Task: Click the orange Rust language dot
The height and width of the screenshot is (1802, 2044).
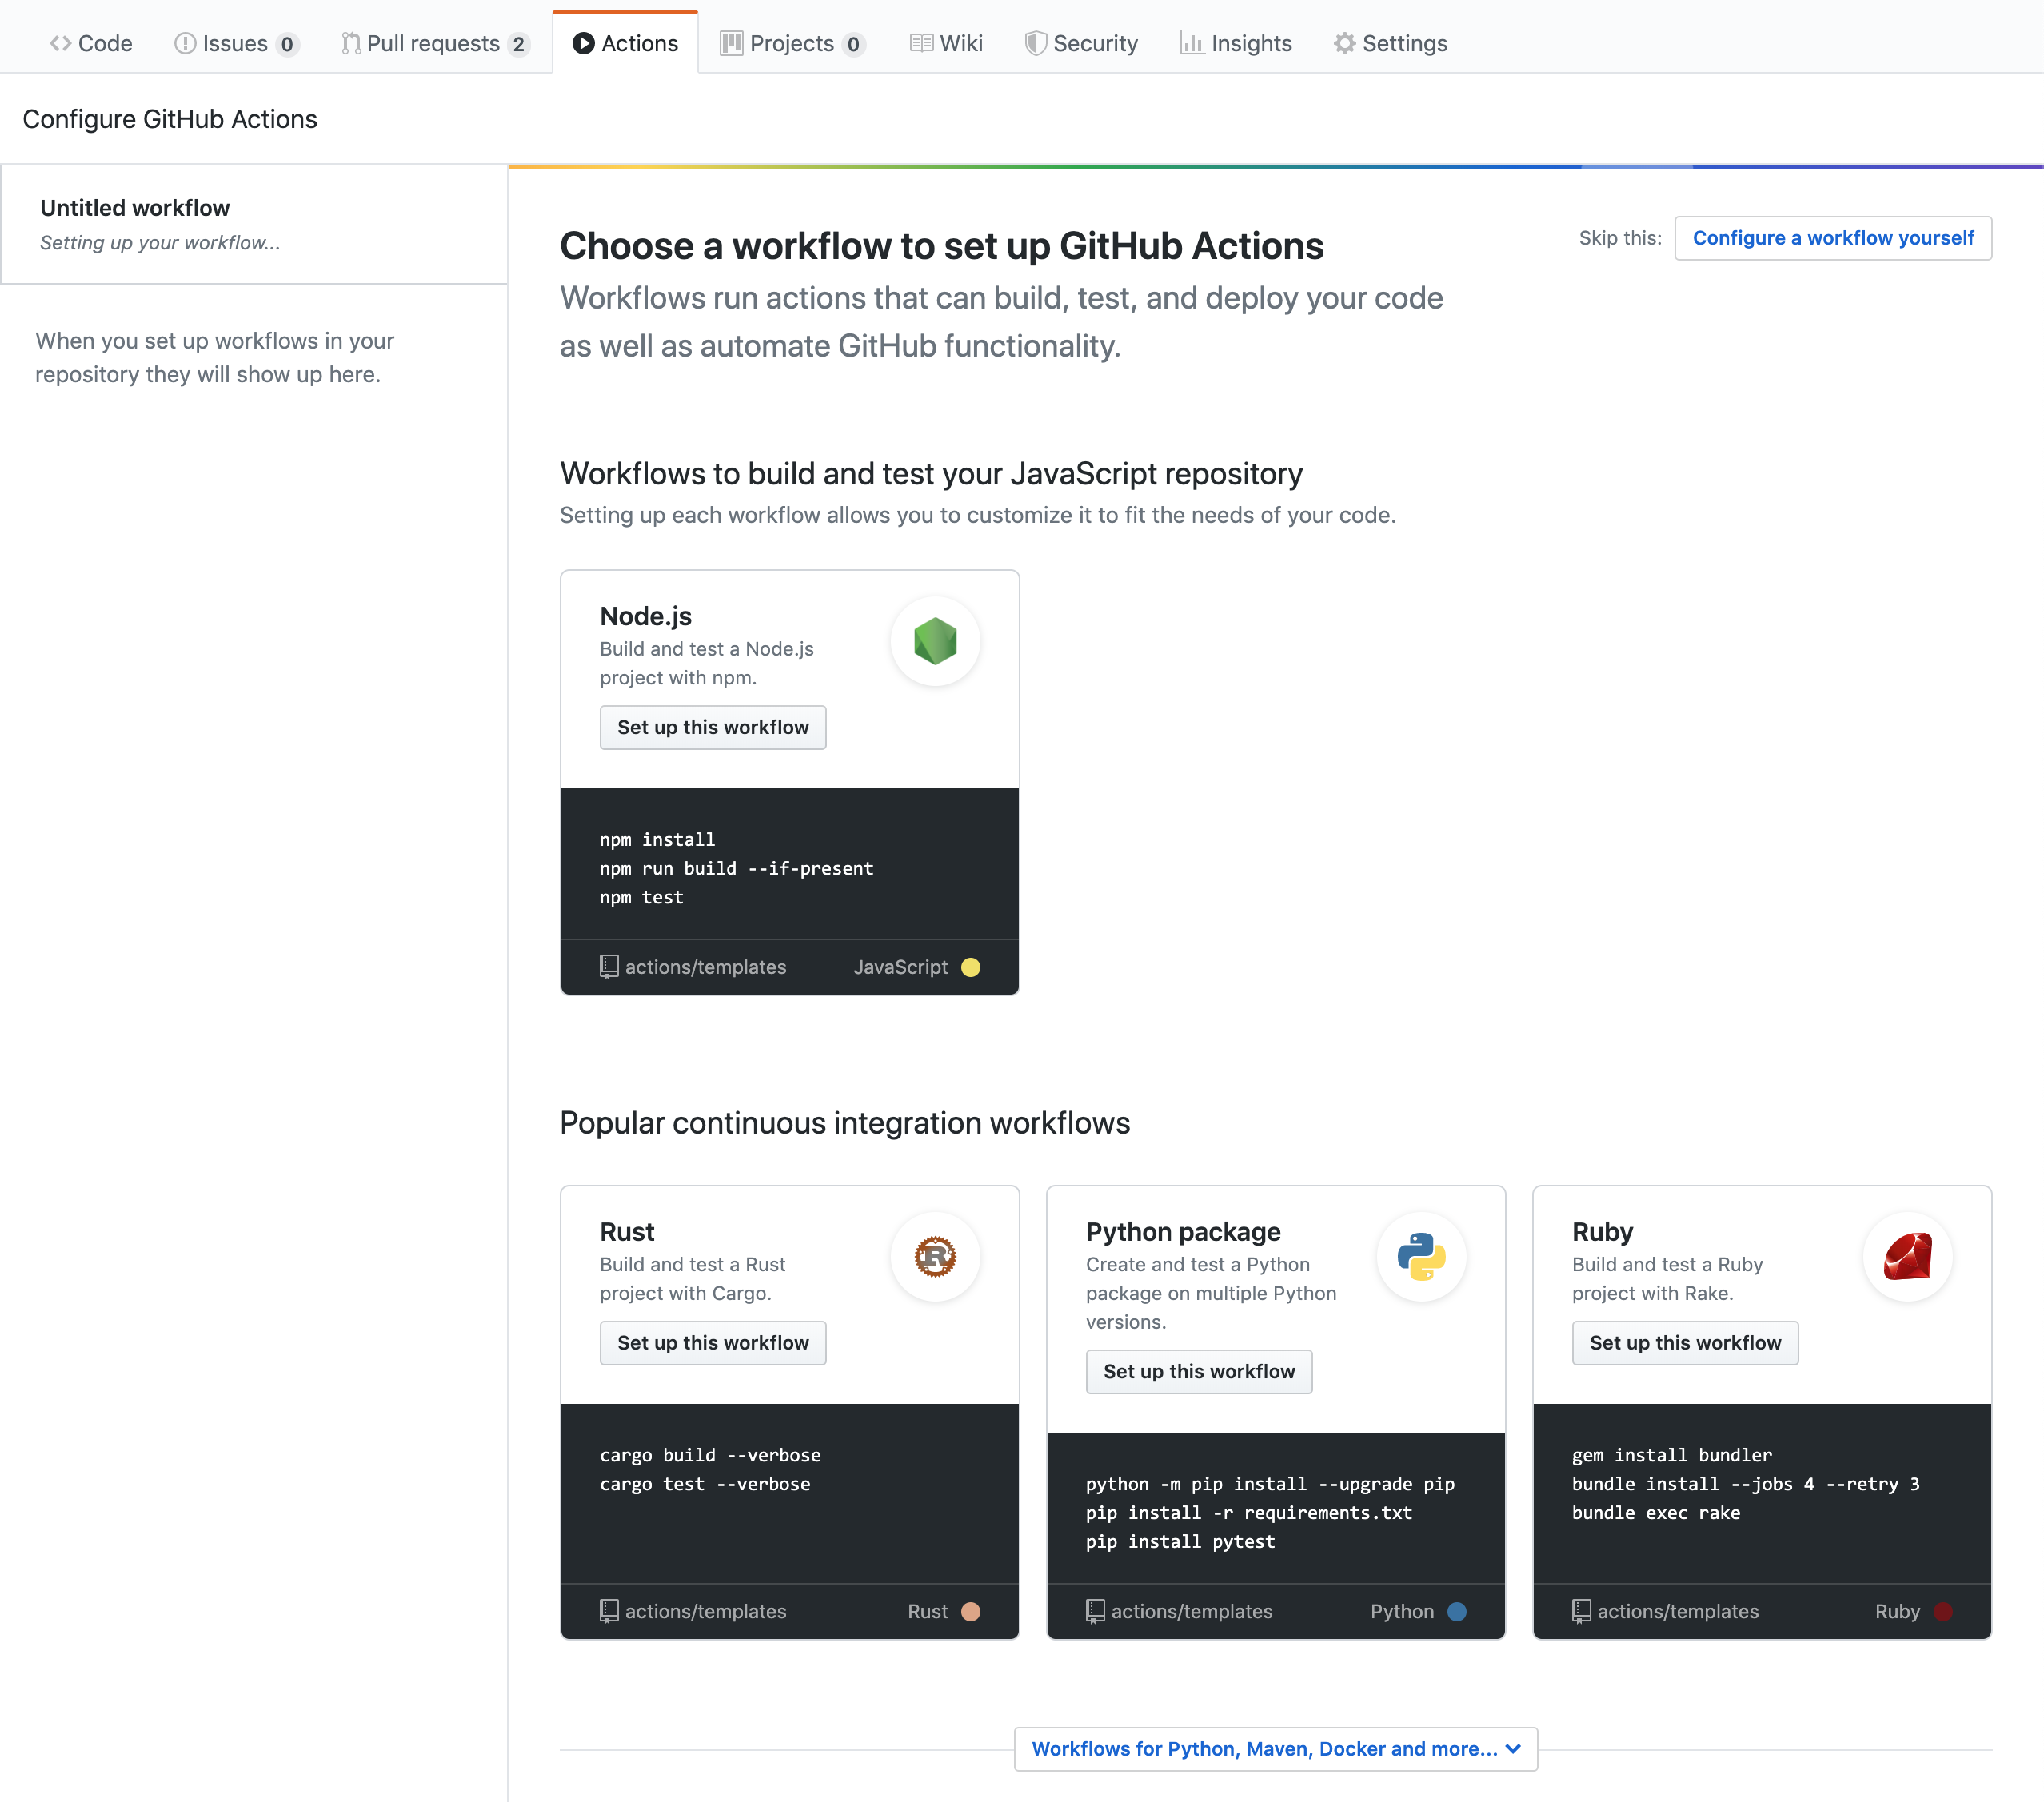Action: tap(970, 1611)
